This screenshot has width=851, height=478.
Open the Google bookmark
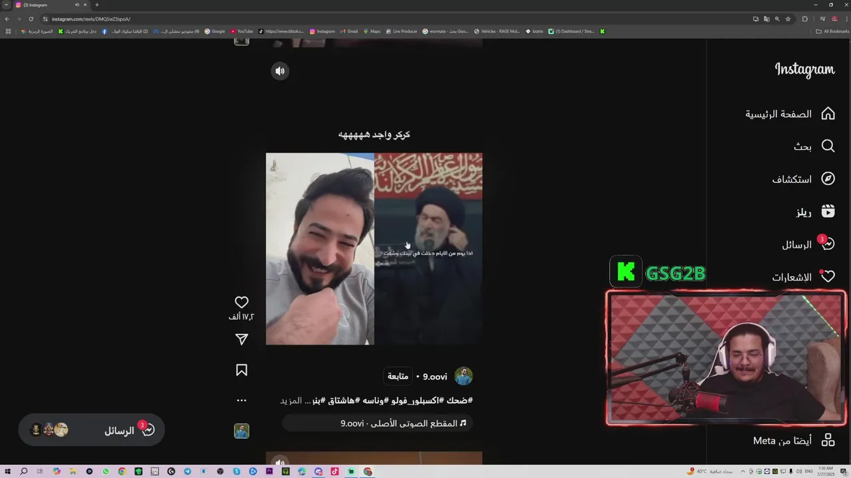[x=215, y=31]
